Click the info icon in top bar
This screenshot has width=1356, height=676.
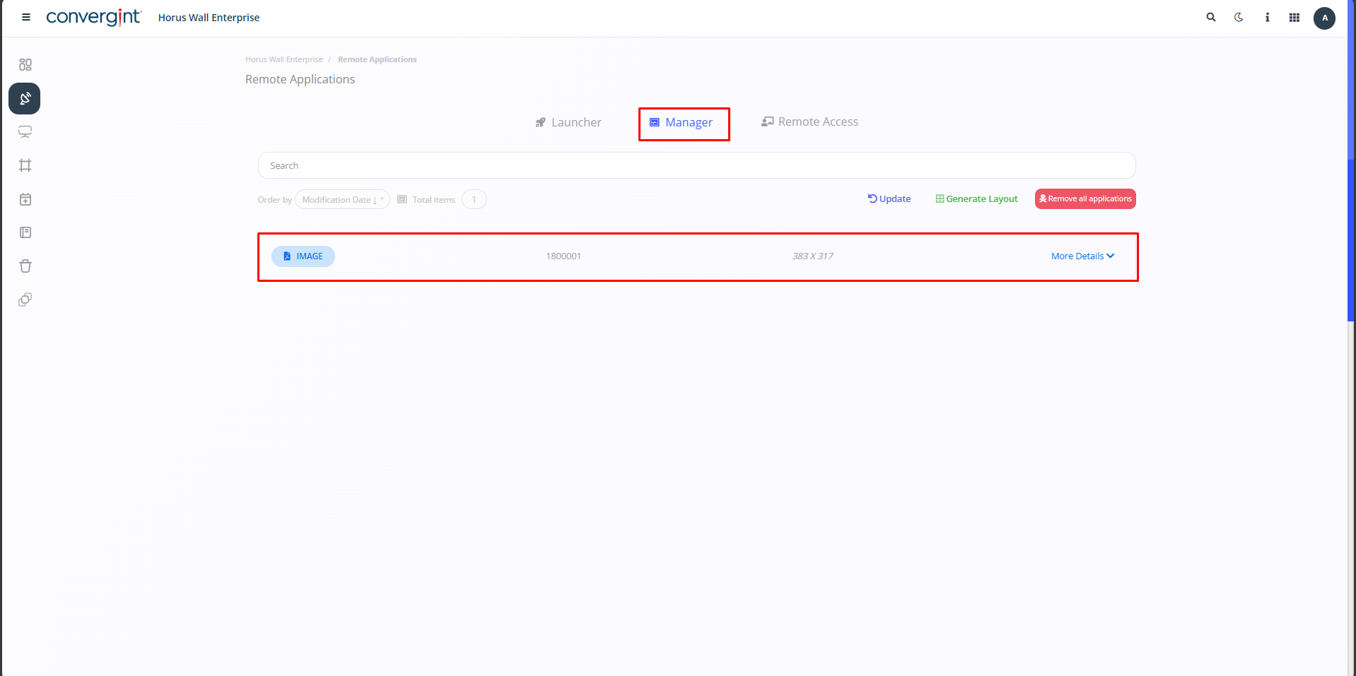(x=1267, y=18)
